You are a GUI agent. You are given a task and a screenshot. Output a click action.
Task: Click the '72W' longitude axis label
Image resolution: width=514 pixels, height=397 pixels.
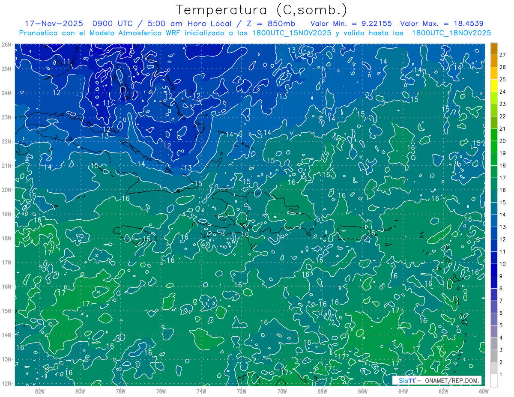tap(242, 391)
